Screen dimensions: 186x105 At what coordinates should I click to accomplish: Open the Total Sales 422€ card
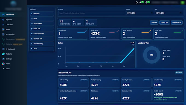pyautogui.click(x=104, y=34)
